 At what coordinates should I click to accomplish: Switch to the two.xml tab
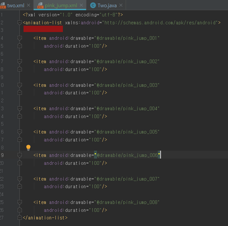click(x=16, y=5)
